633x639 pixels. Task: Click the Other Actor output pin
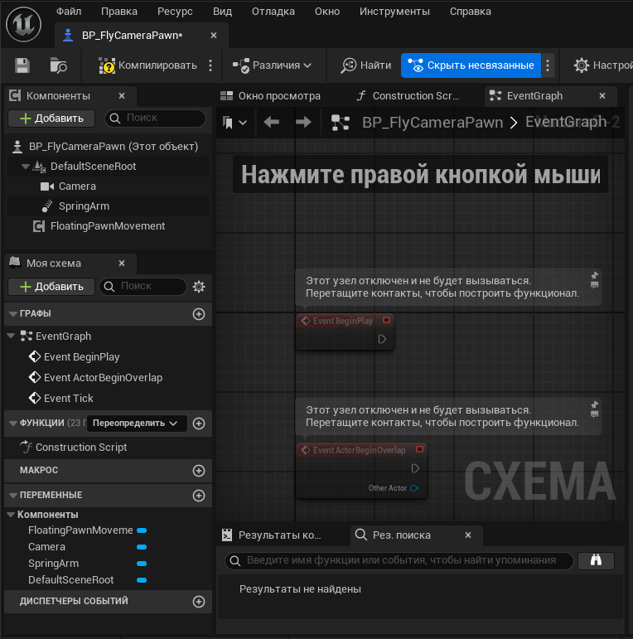(414, 488)
